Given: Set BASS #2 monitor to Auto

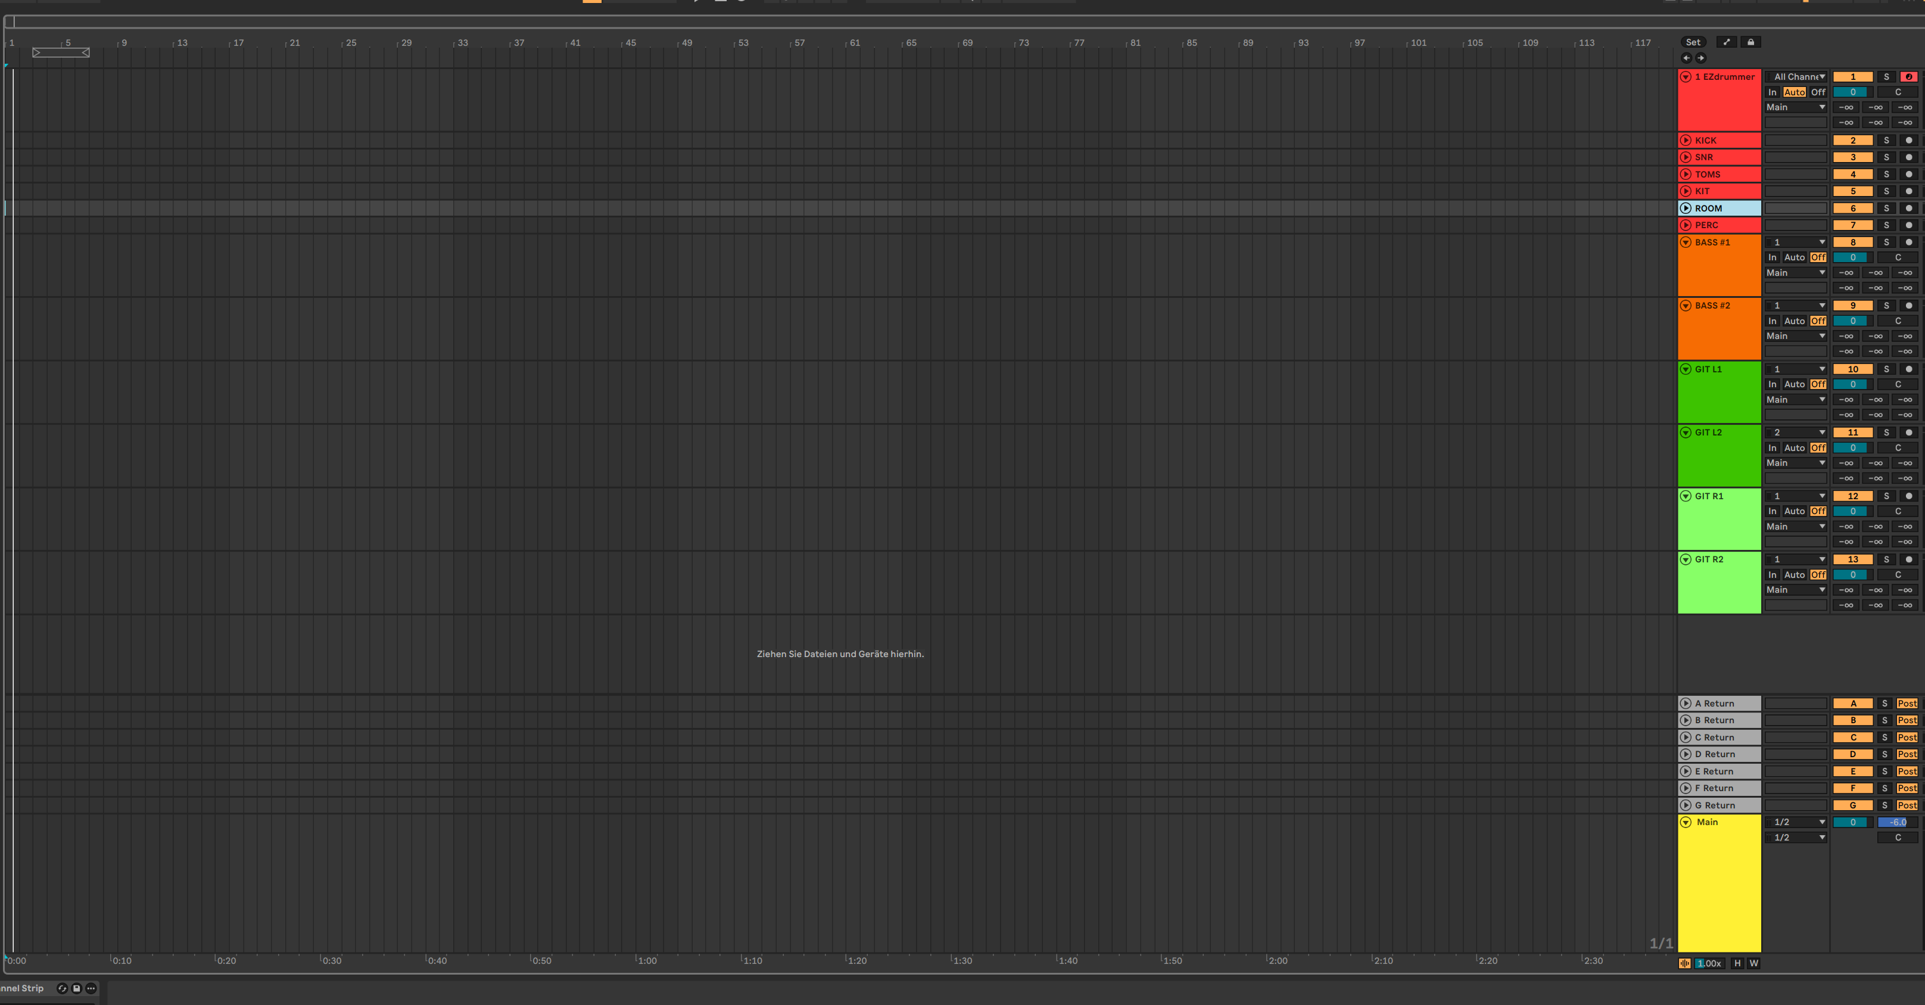Looking at the screenshot, I should pyautogui.click(x=1794, y=321).
